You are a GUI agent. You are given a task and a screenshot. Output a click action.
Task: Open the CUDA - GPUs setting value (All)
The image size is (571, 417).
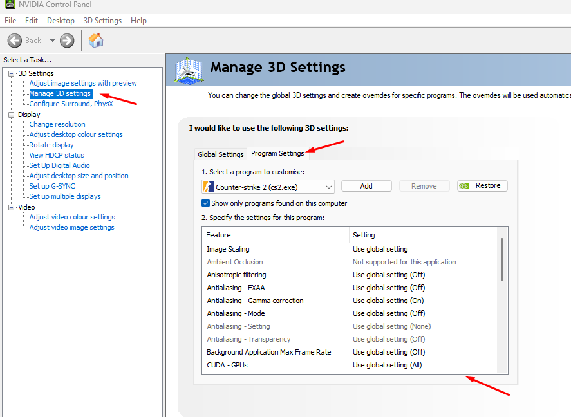(x=387, y=365)
